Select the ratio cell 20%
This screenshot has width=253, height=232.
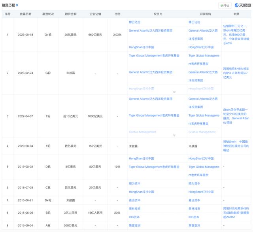pos(117,213)
